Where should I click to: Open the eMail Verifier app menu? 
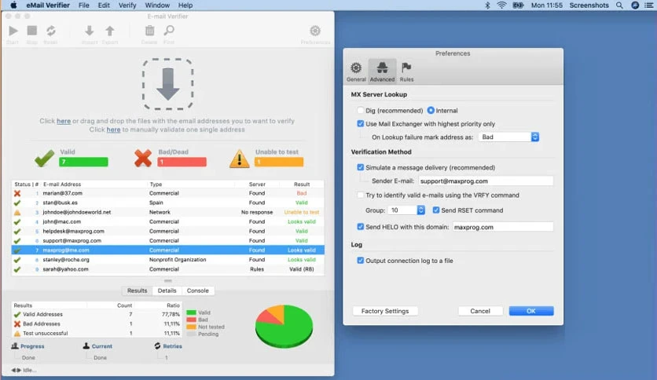pos(48,5)
